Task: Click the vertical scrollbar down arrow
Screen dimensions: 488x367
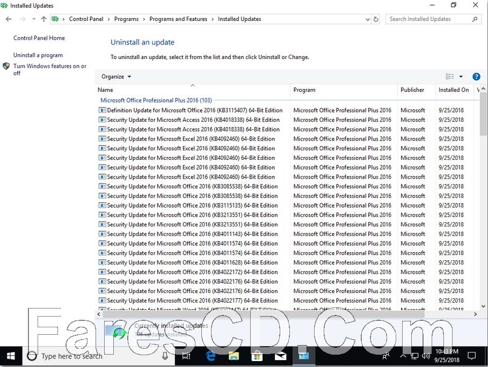Action: coord(483,306)
